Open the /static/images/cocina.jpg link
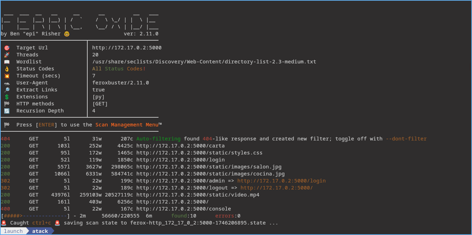Screen dimensions: 472x235 [x=210, y=174]
